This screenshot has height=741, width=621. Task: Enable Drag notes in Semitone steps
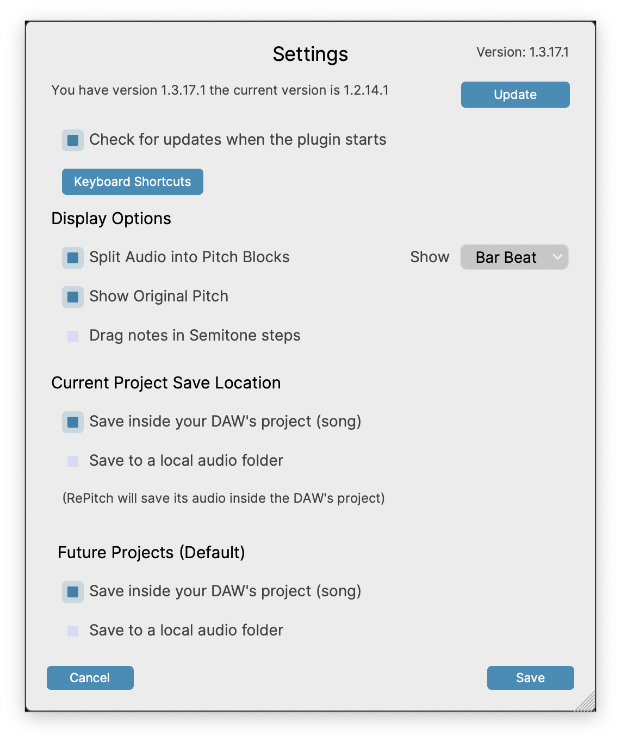pos(73,336)
